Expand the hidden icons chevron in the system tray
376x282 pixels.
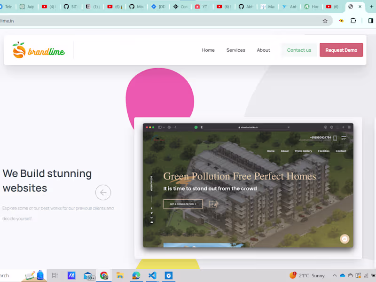334,275
